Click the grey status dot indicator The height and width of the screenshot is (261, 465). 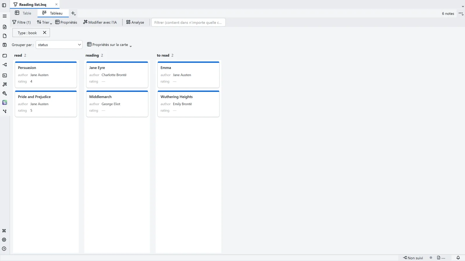(x=431, y=258)
